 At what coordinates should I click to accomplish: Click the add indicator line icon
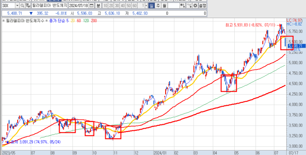(x=189, y=6)
